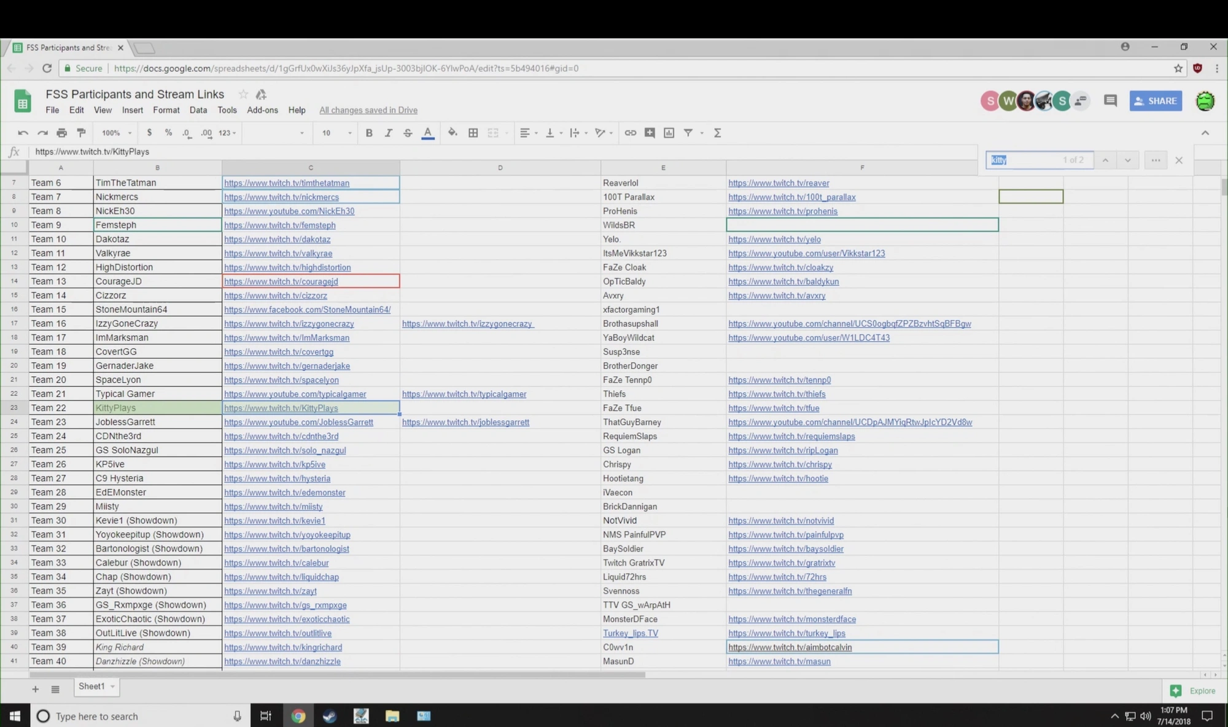The height and width of the screenshot is (727, 1228).
Task: Open the Help menu
Action: pos(297,110)
